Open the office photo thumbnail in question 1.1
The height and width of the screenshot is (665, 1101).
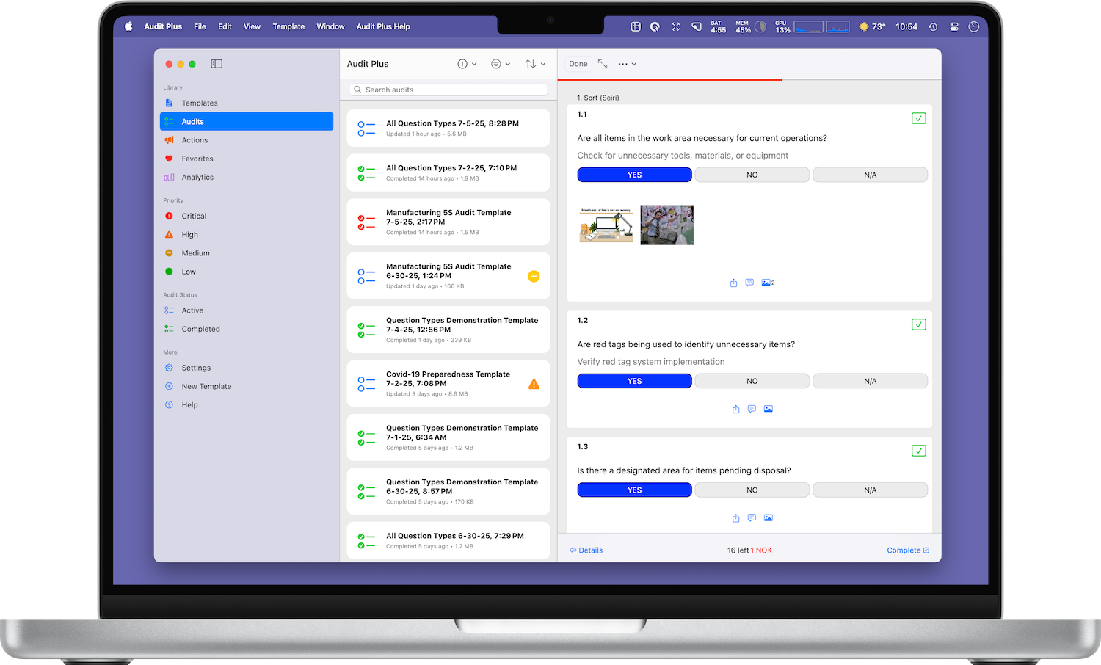coord(666,225)
